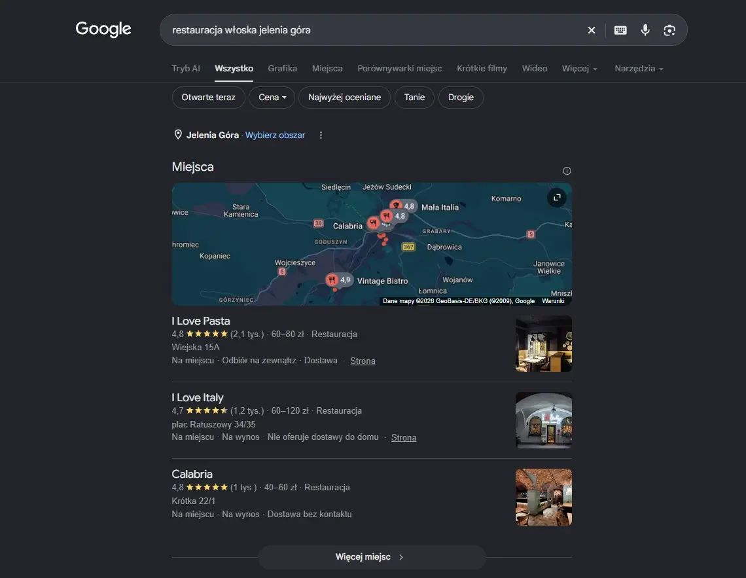Open Google Lens image search icon
The height and width of the screenshot is (578, 746).
pyautogui.click(x=669, y=30)
